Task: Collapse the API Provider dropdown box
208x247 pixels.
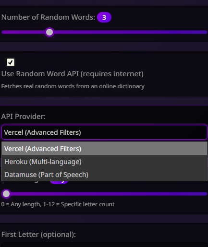Action: click(x=104, y=132)
